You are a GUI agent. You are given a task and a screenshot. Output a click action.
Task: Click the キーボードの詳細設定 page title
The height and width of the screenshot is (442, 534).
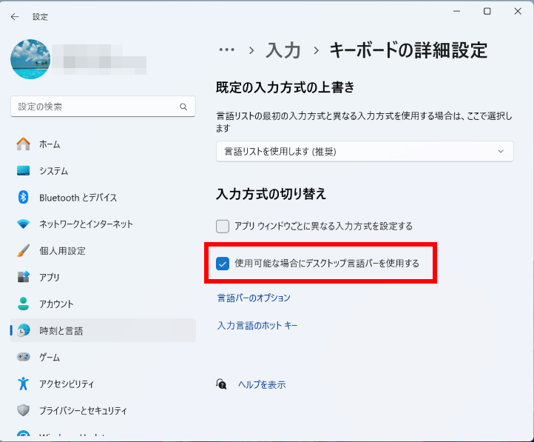point(409,50)
